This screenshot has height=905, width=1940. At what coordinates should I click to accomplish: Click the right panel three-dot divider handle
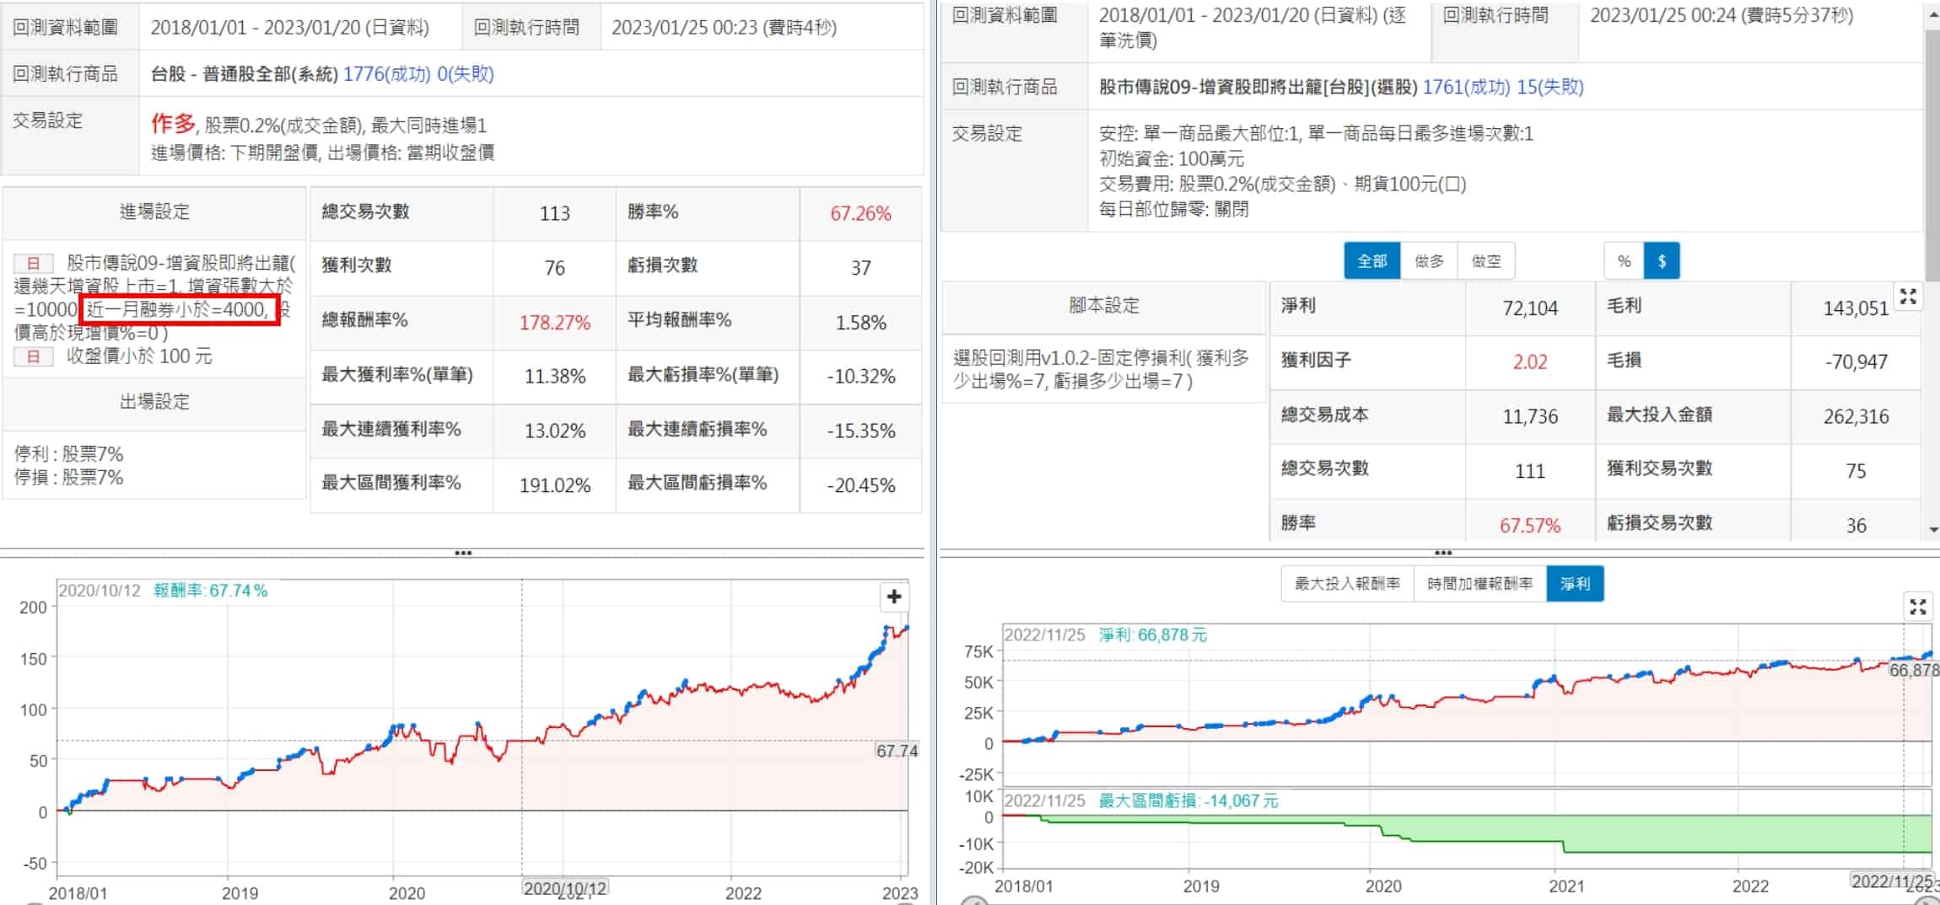pos(1443,554)
